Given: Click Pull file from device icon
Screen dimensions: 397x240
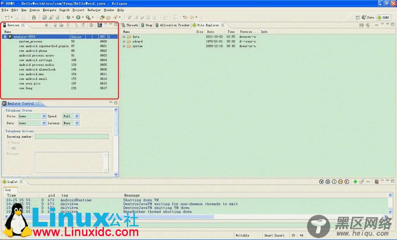Looking at the screenshot, I should coord(362,25).
